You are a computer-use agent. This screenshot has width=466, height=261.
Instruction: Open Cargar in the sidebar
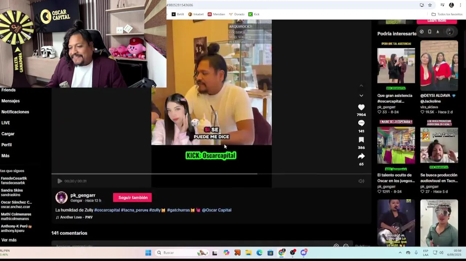pyautogui.click(x=8, y=134)
